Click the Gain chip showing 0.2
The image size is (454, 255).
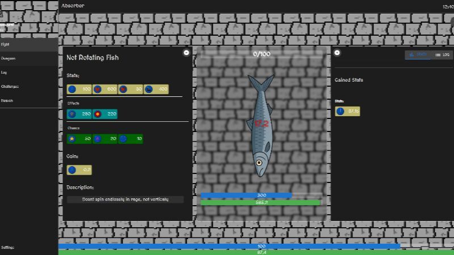[x=79, y=169]
